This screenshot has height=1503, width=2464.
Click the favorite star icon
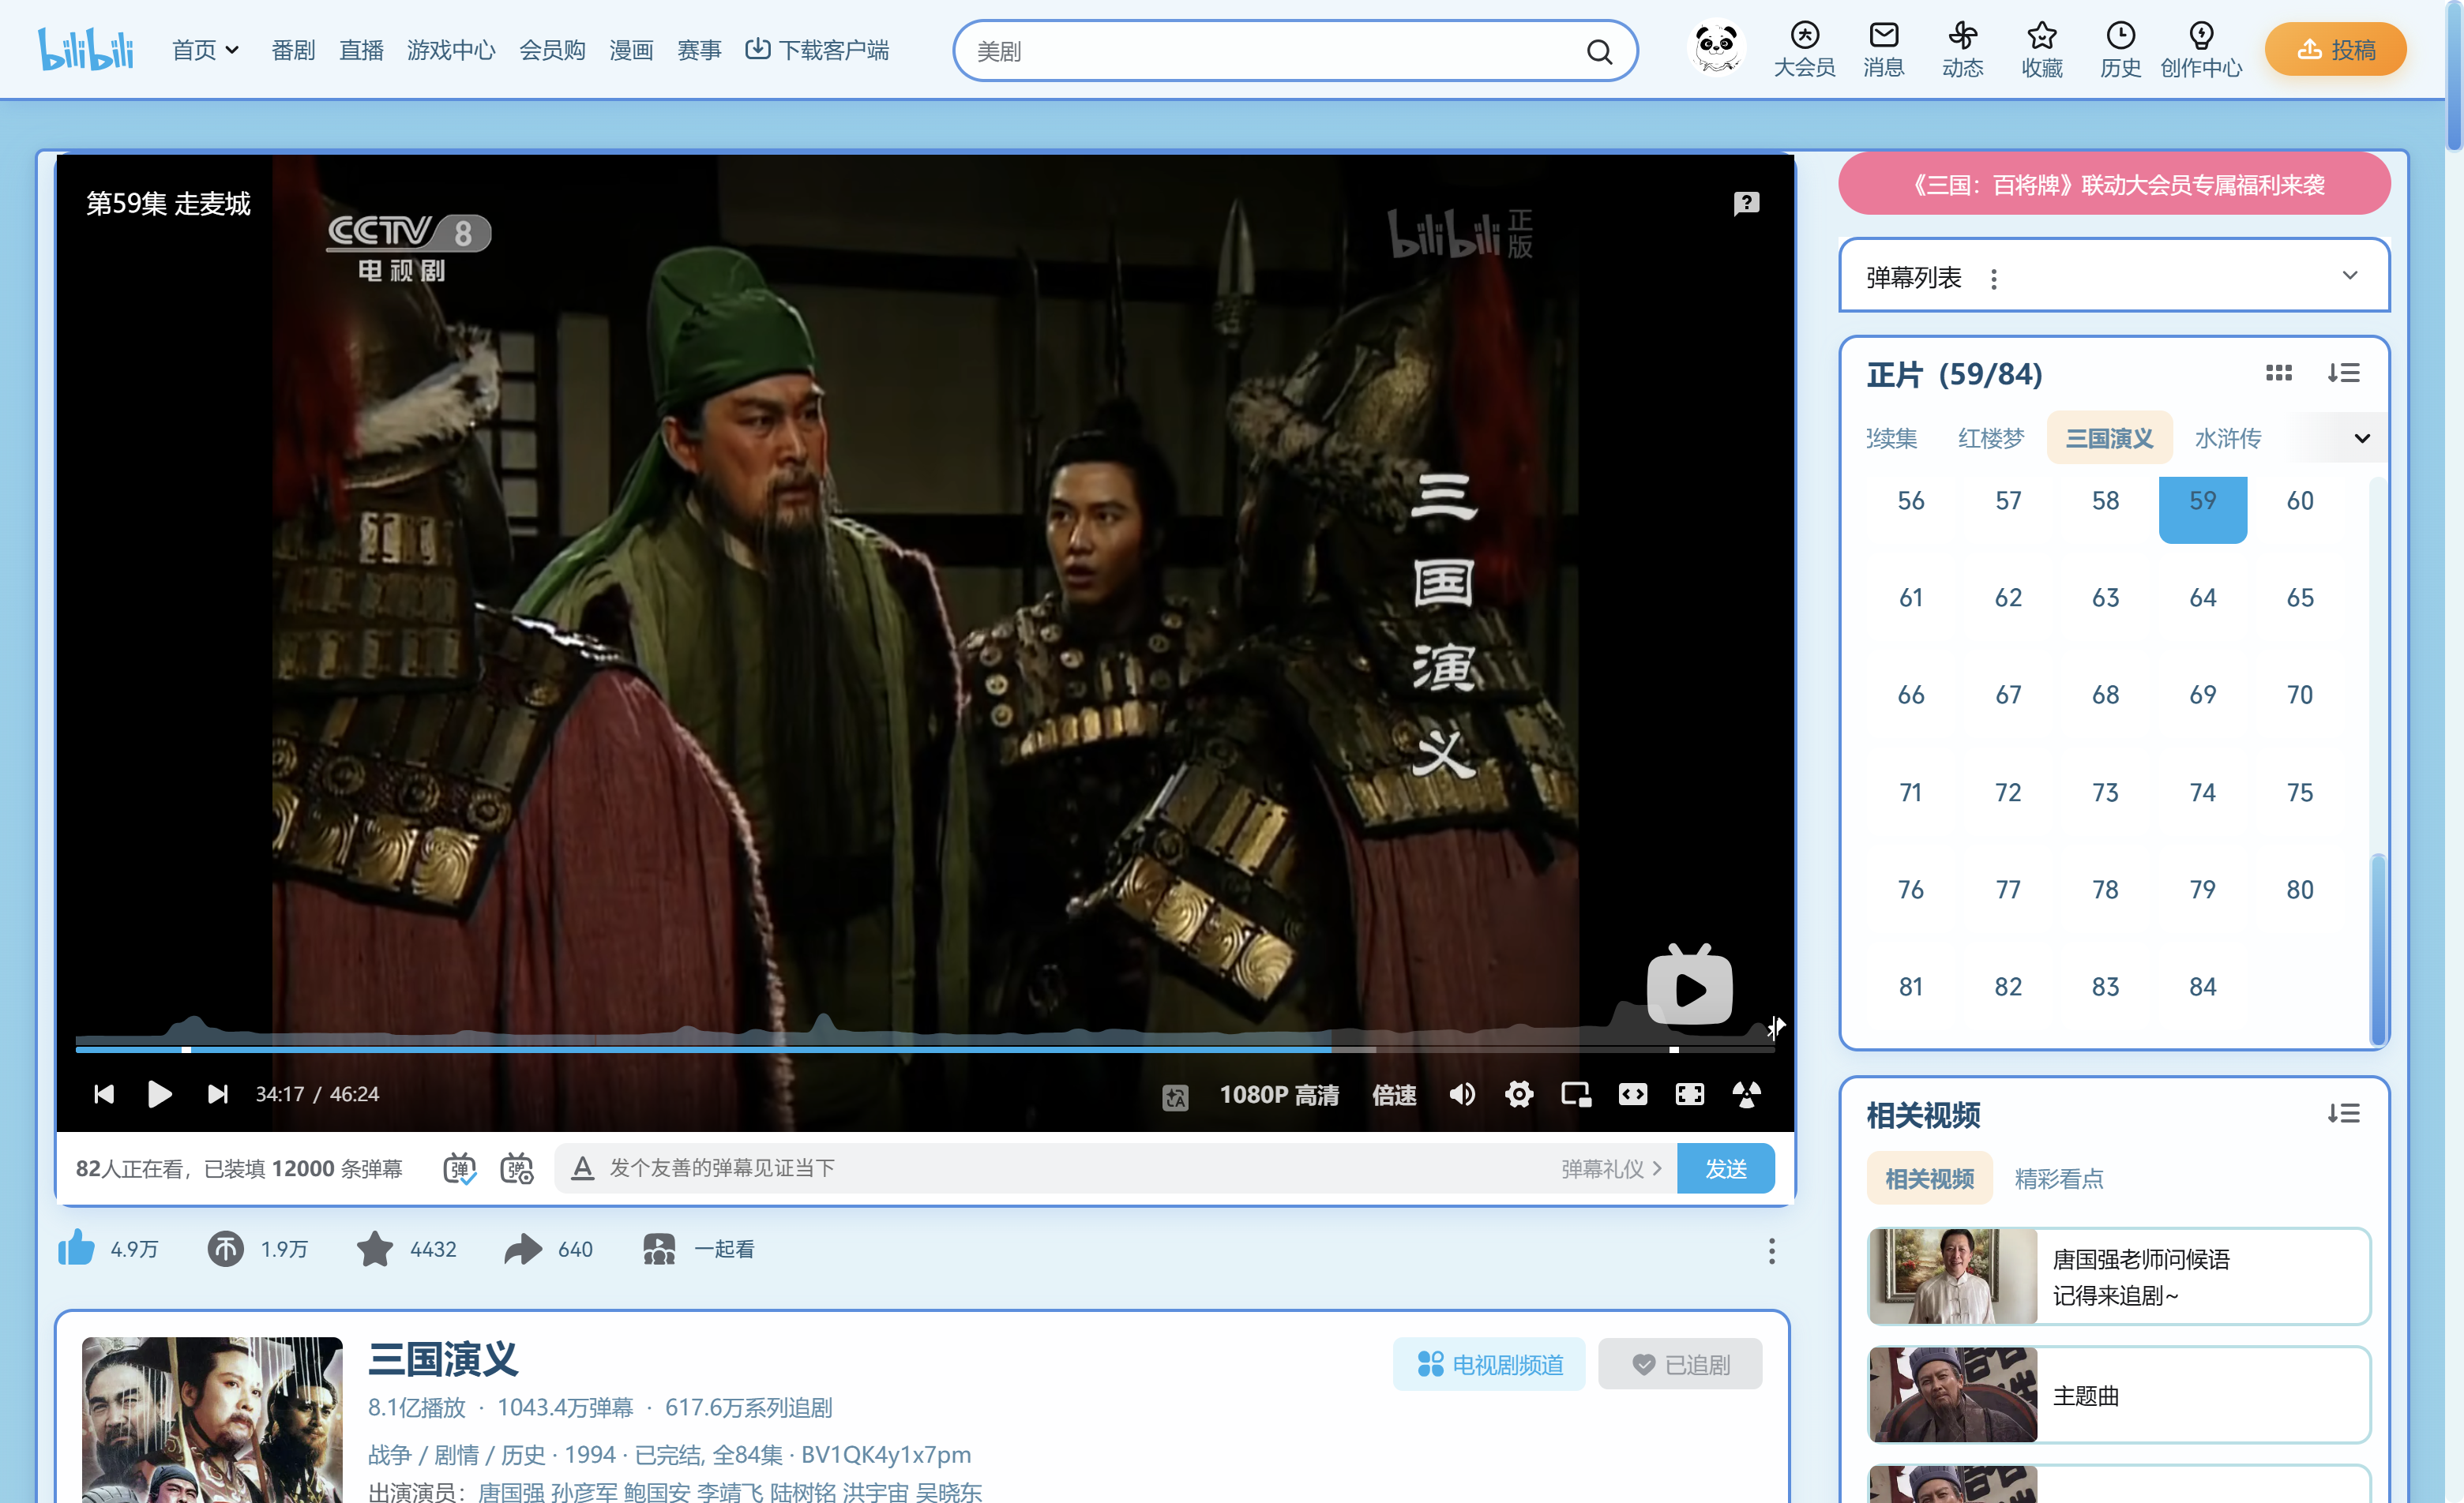pyautogui.click(x=374, y=1248)
